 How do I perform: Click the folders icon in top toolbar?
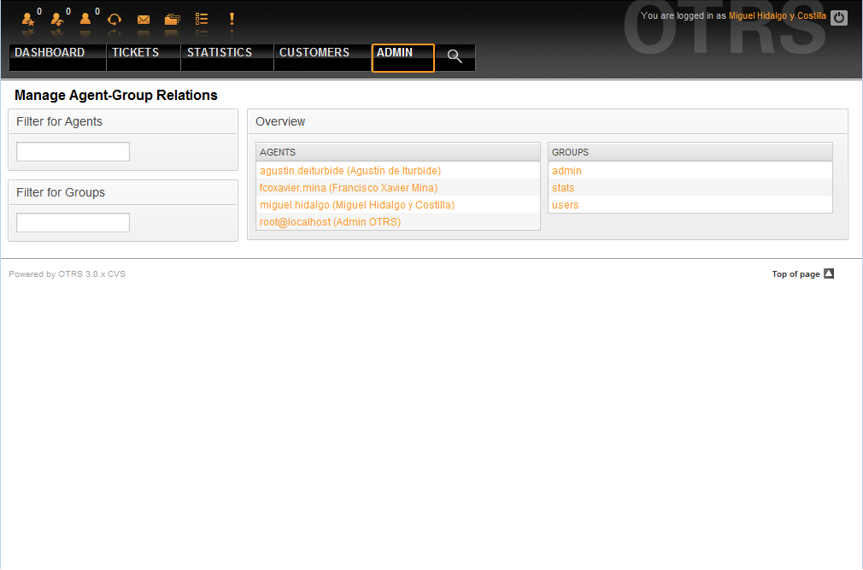[172, 19]
